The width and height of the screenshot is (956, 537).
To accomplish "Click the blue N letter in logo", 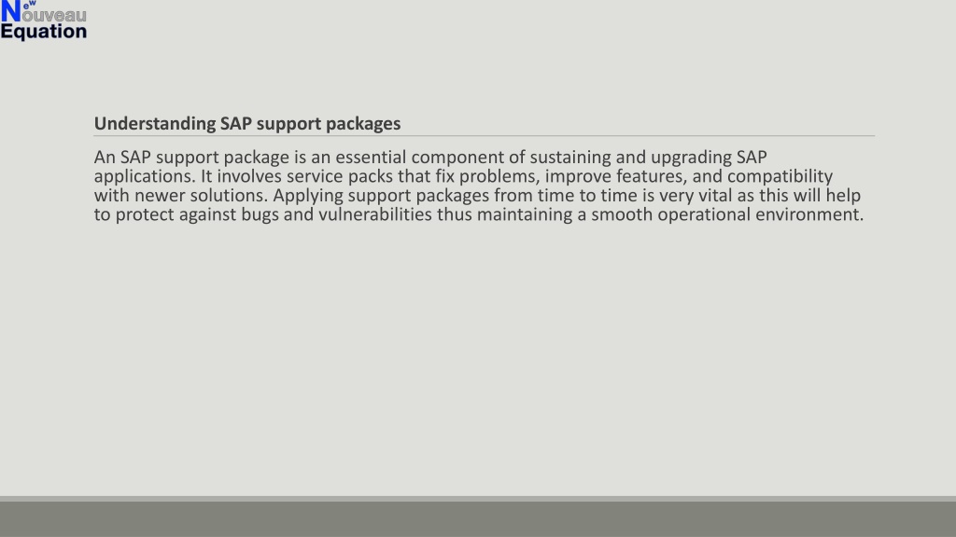I will (x=11, y=12).
